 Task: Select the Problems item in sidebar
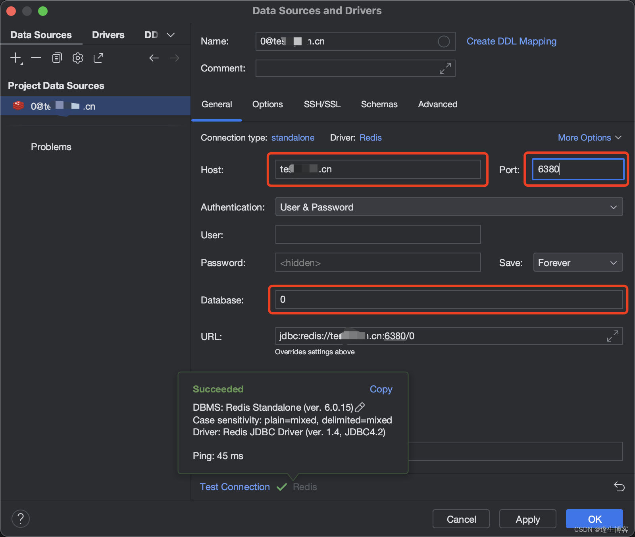(x=51, y=147)
